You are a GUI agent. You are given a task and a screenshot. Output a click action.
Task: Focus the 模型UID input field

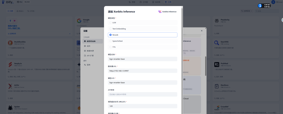click(142, 82)
